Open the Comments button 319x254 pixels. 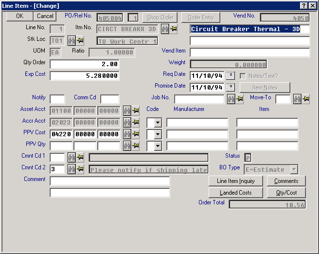click(x=286, y=181)
